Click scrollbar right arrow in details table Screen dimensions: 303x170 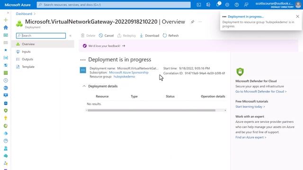coord(225,110)
